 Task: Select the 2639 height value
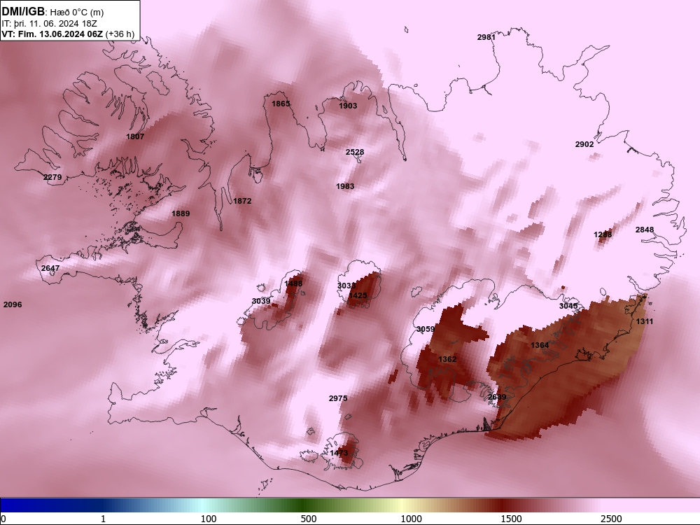coord(497,398)
